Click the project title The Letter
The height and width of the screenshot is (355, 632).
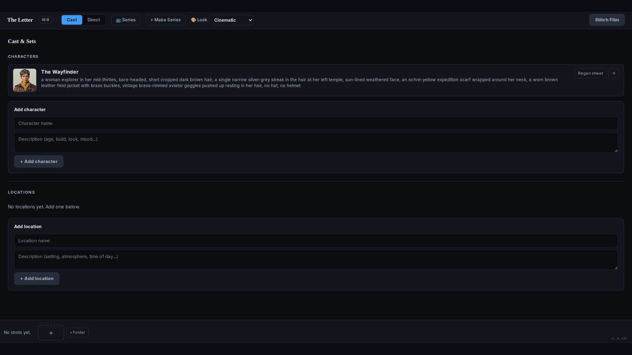pyautogui.click(x=20, y=20)
